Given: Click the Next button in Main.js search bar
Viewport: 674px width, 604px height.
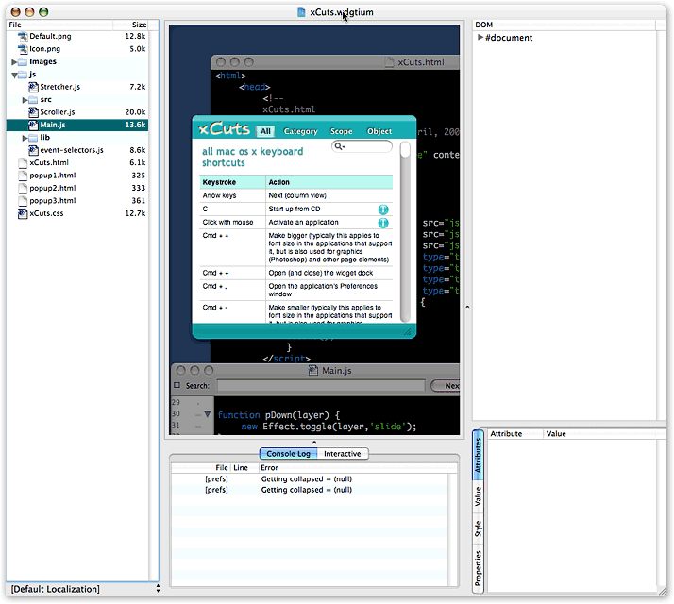Looking at the screenshot, I should click(x=446, y=386).
